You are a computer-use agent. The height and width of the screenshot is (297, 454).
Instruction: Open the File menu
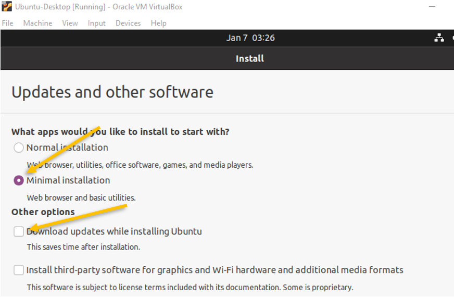point(7,23)
